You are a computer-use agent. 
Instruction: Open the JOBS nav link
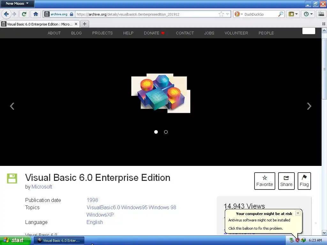click(209, 33)
